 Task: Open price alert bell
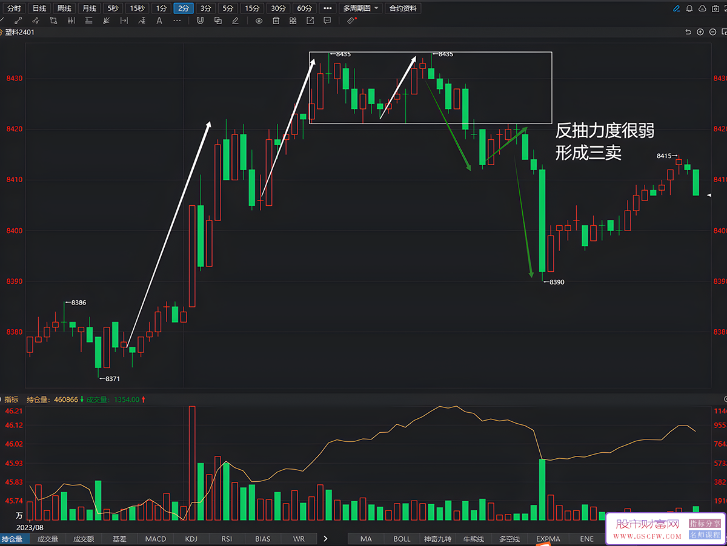coord(689,8)
